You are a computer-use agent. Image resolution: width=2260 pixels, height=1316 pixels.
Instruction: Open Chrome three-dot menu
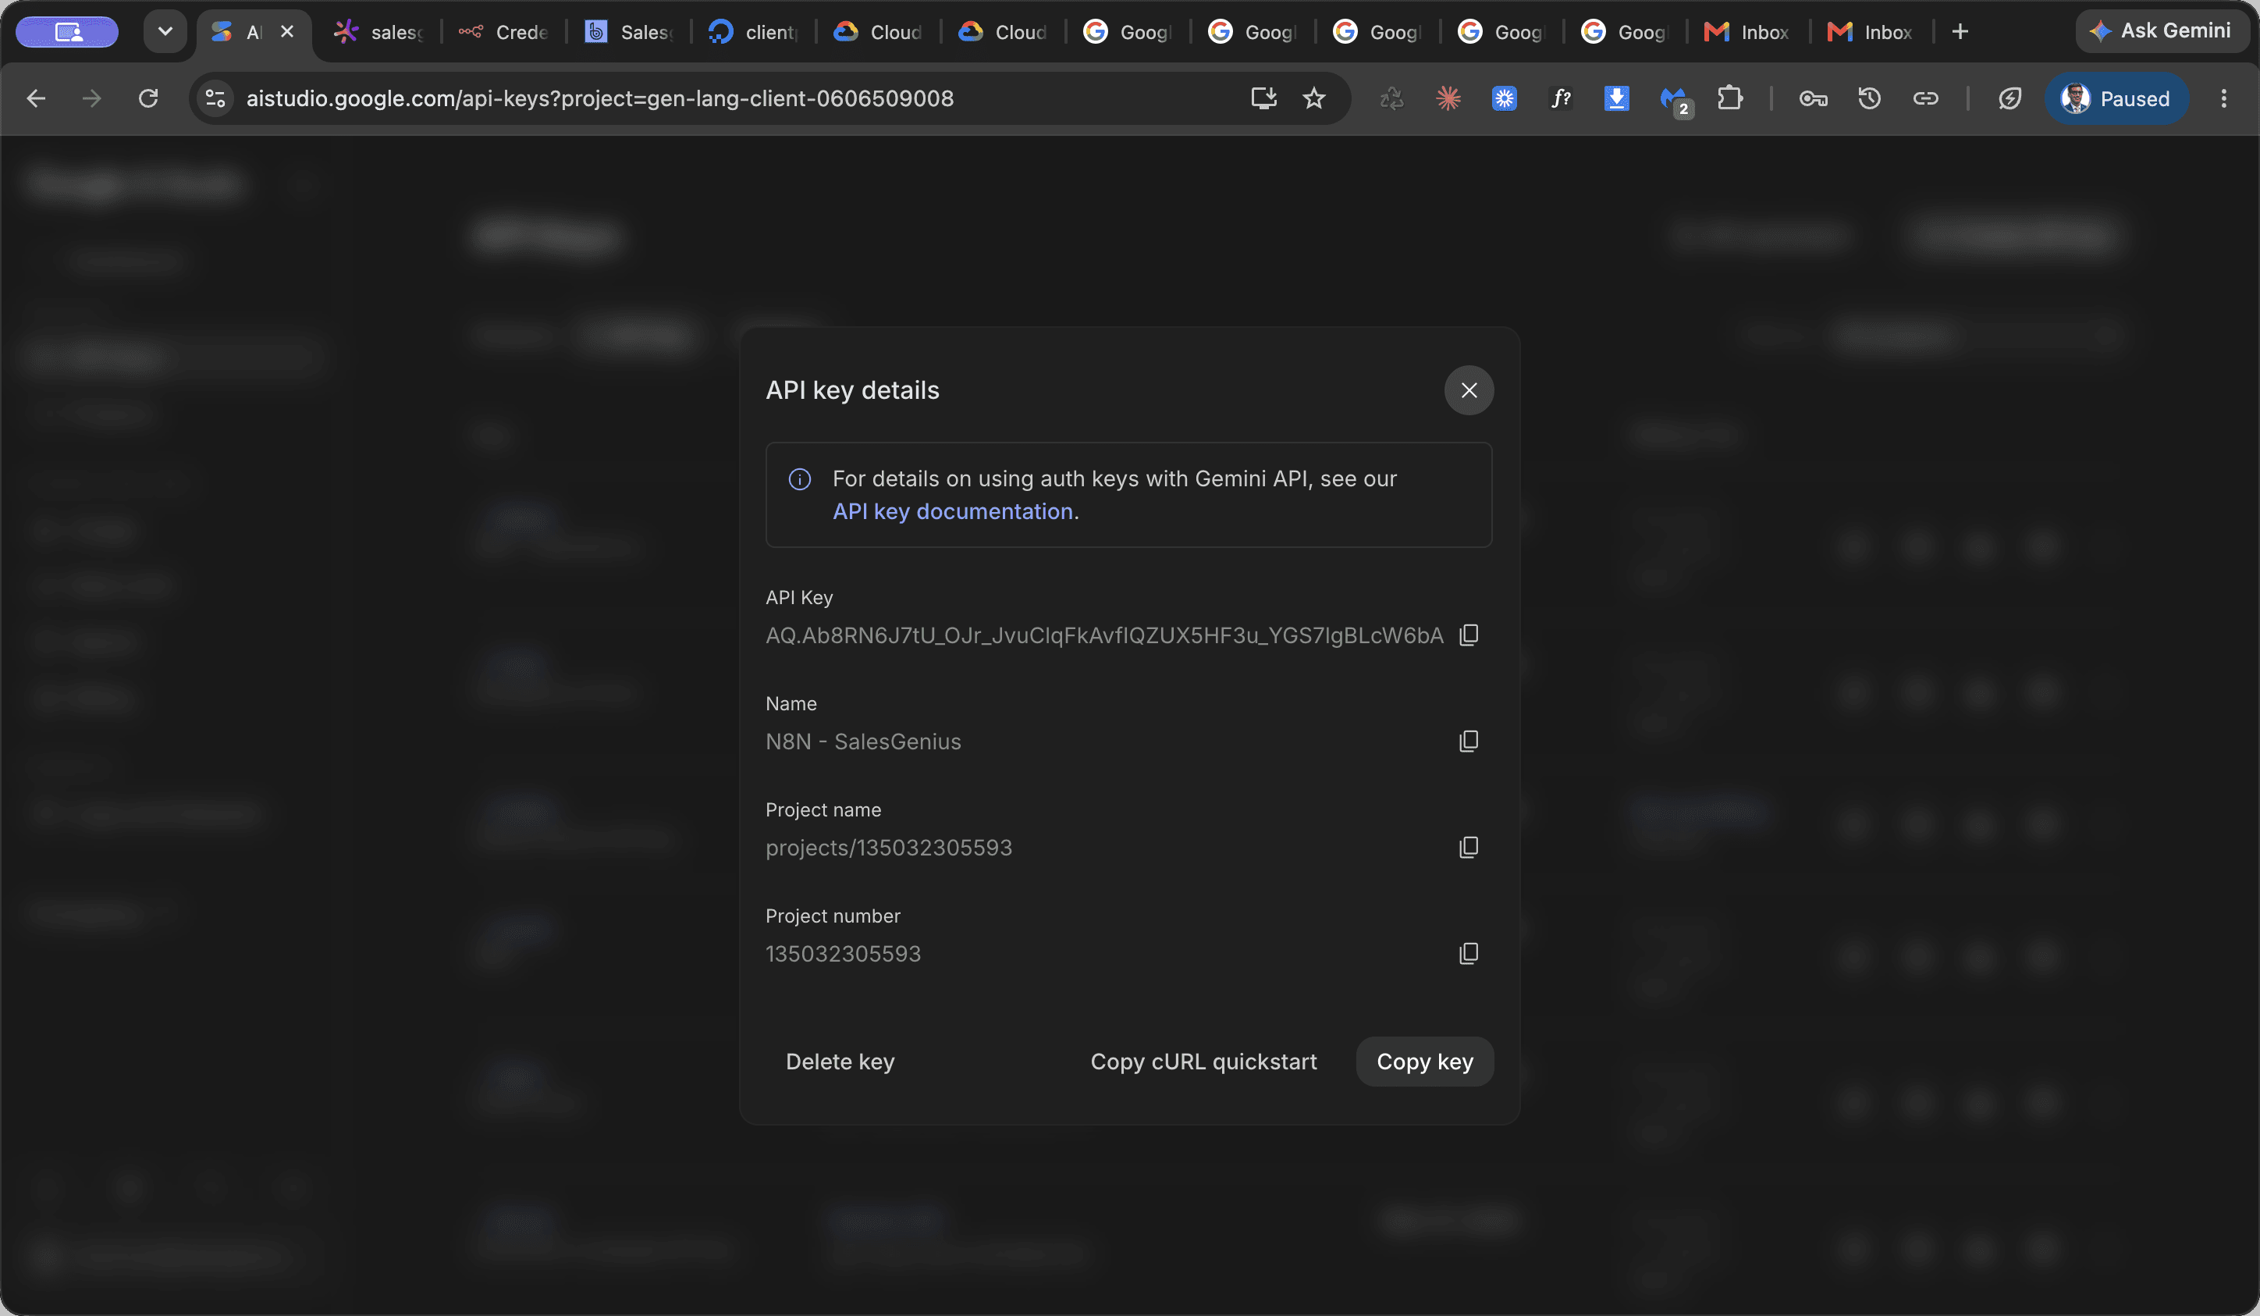click(x=2223, y=98)
